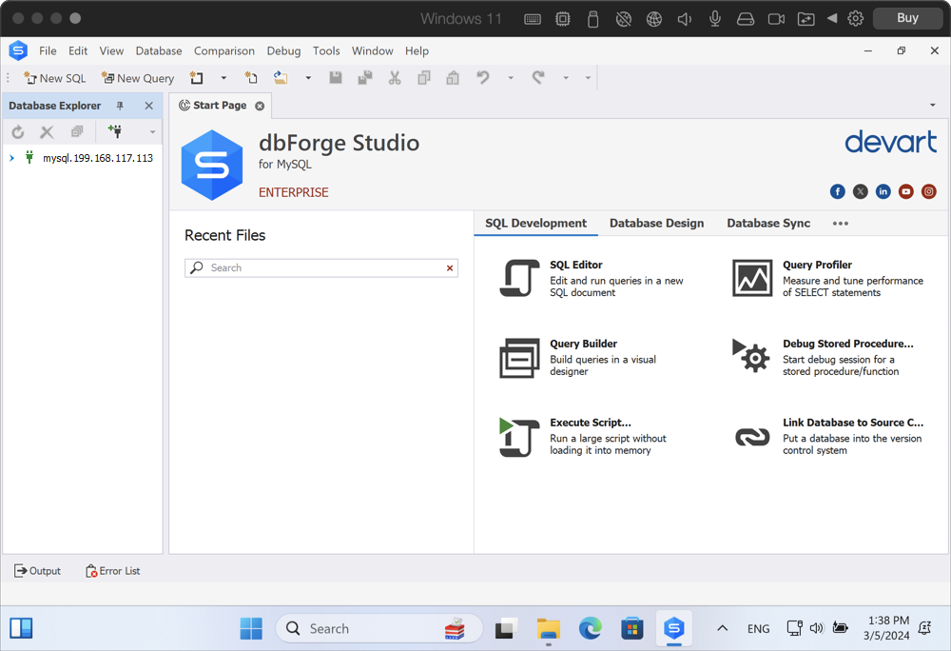Screen dimensions: 951x651
Task: Open dropdown arrow next to new document icon
Action: (223, 78)
